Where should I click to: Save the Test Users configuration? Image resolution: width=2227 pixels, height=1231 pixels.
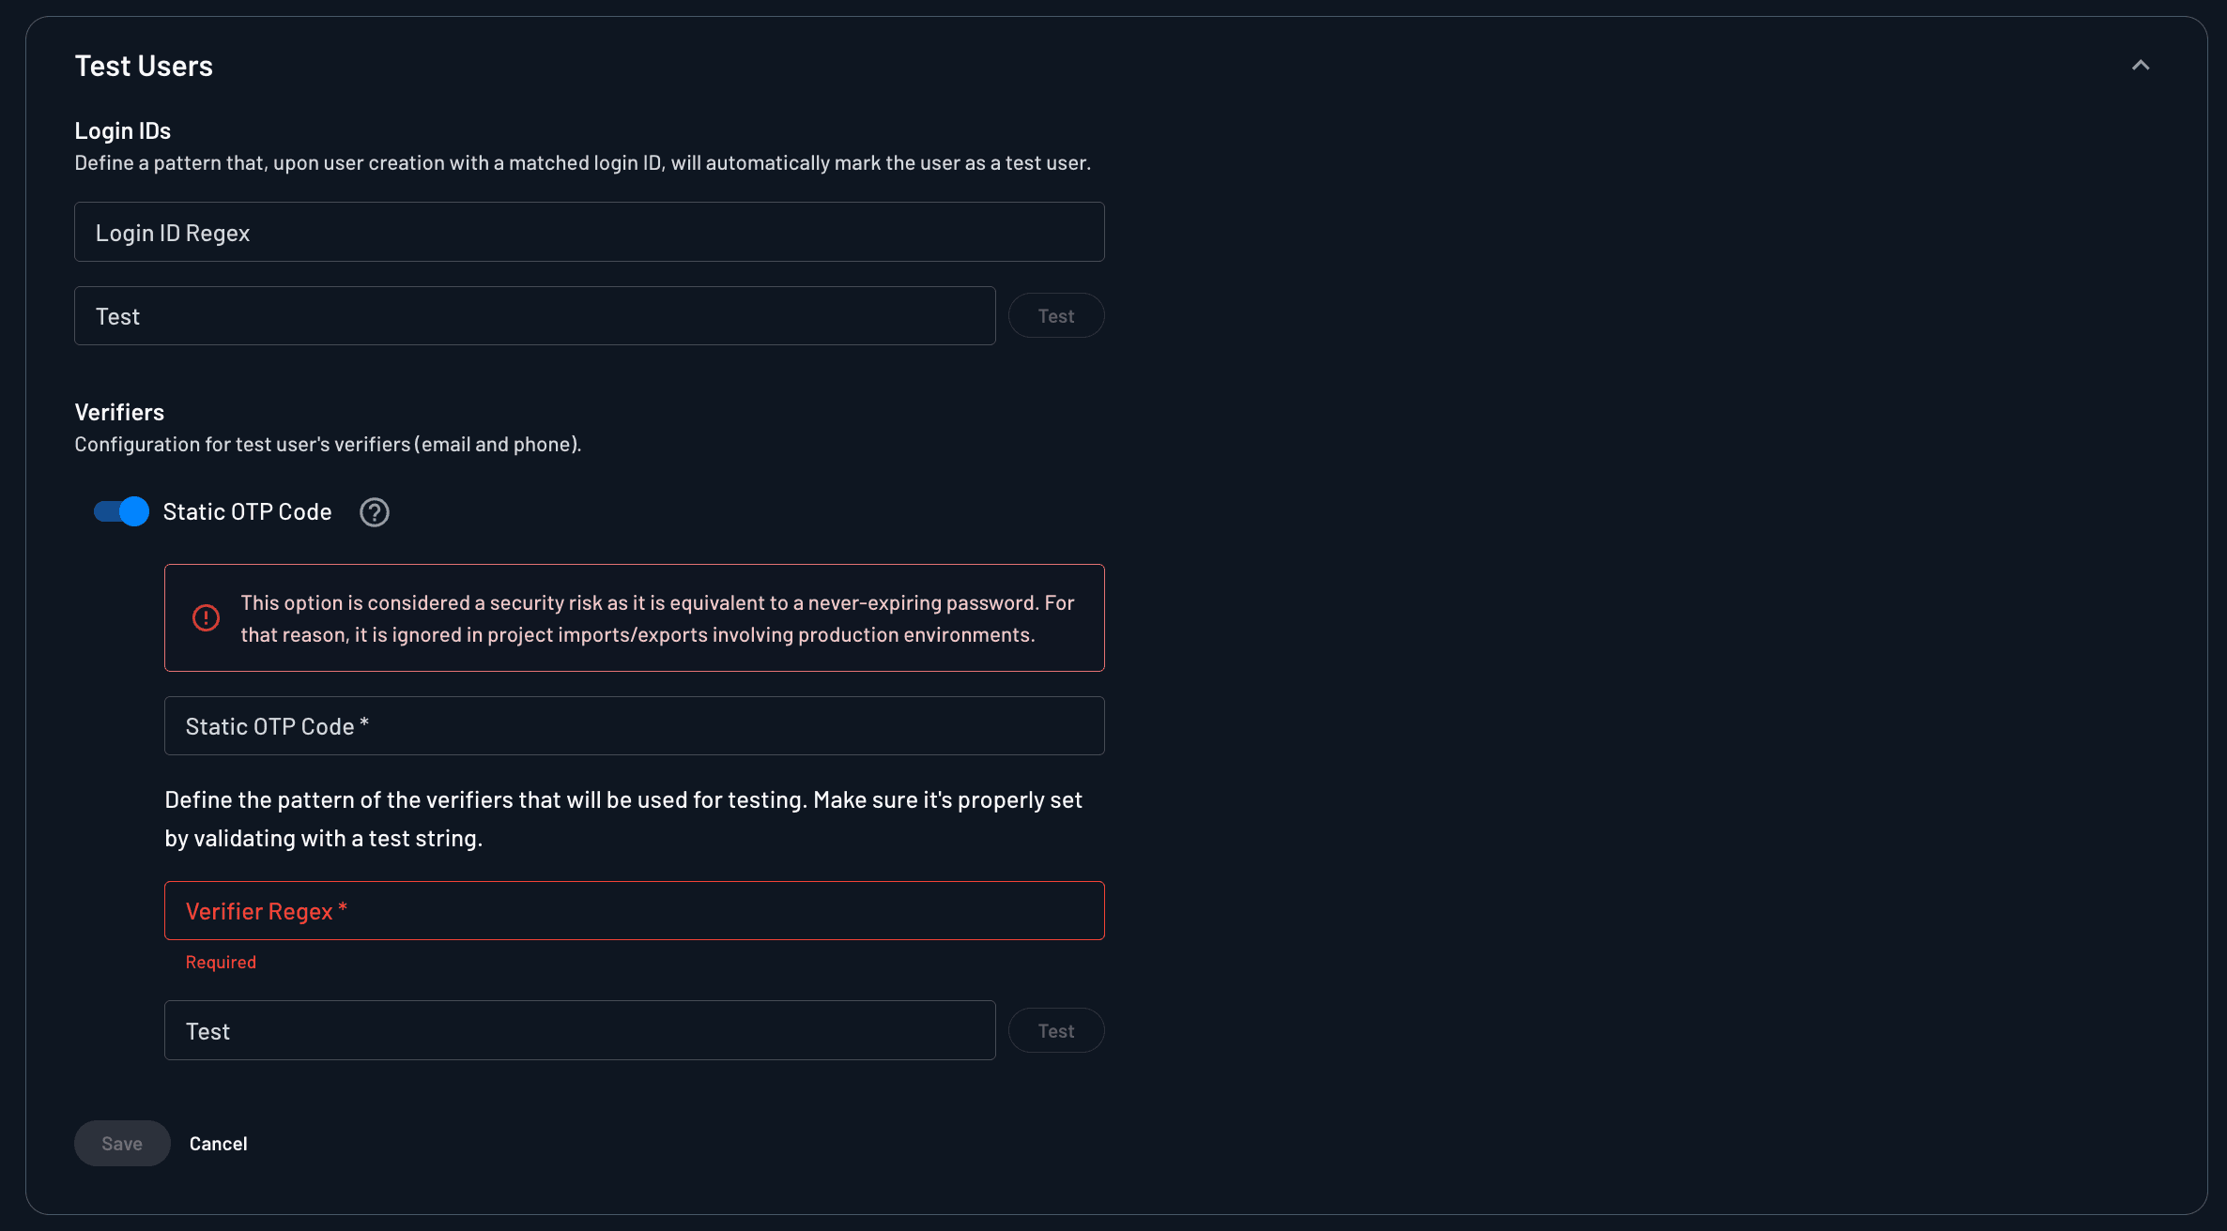pyautogui.click(x=122, y=1143)
